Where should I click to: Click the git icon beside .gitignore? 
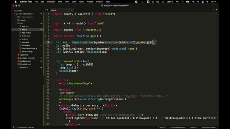[18, 55]
